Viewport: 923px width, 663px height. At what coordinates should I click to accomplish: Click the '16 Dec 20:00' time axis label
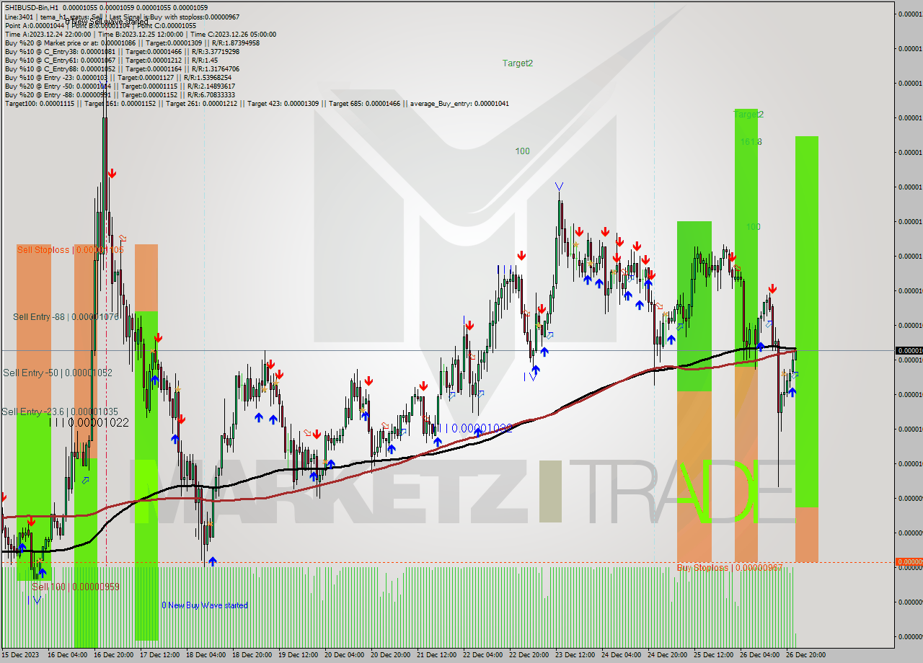click(114, 655)
